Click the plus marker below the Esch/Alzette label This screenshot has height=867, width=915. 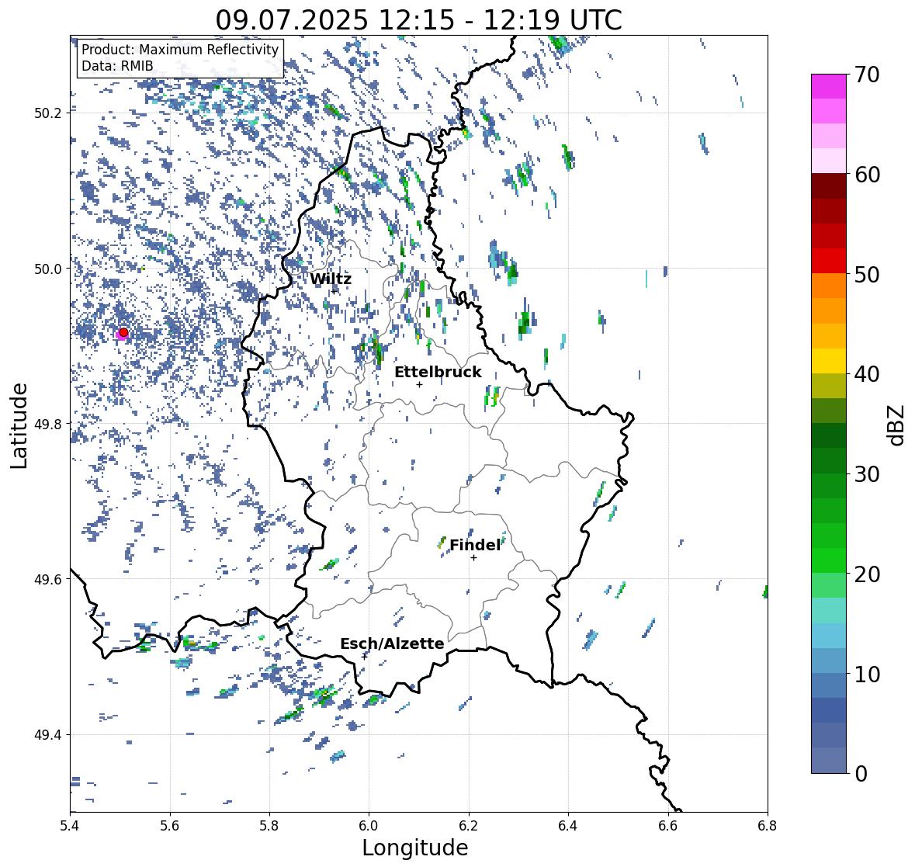(365, 656)
